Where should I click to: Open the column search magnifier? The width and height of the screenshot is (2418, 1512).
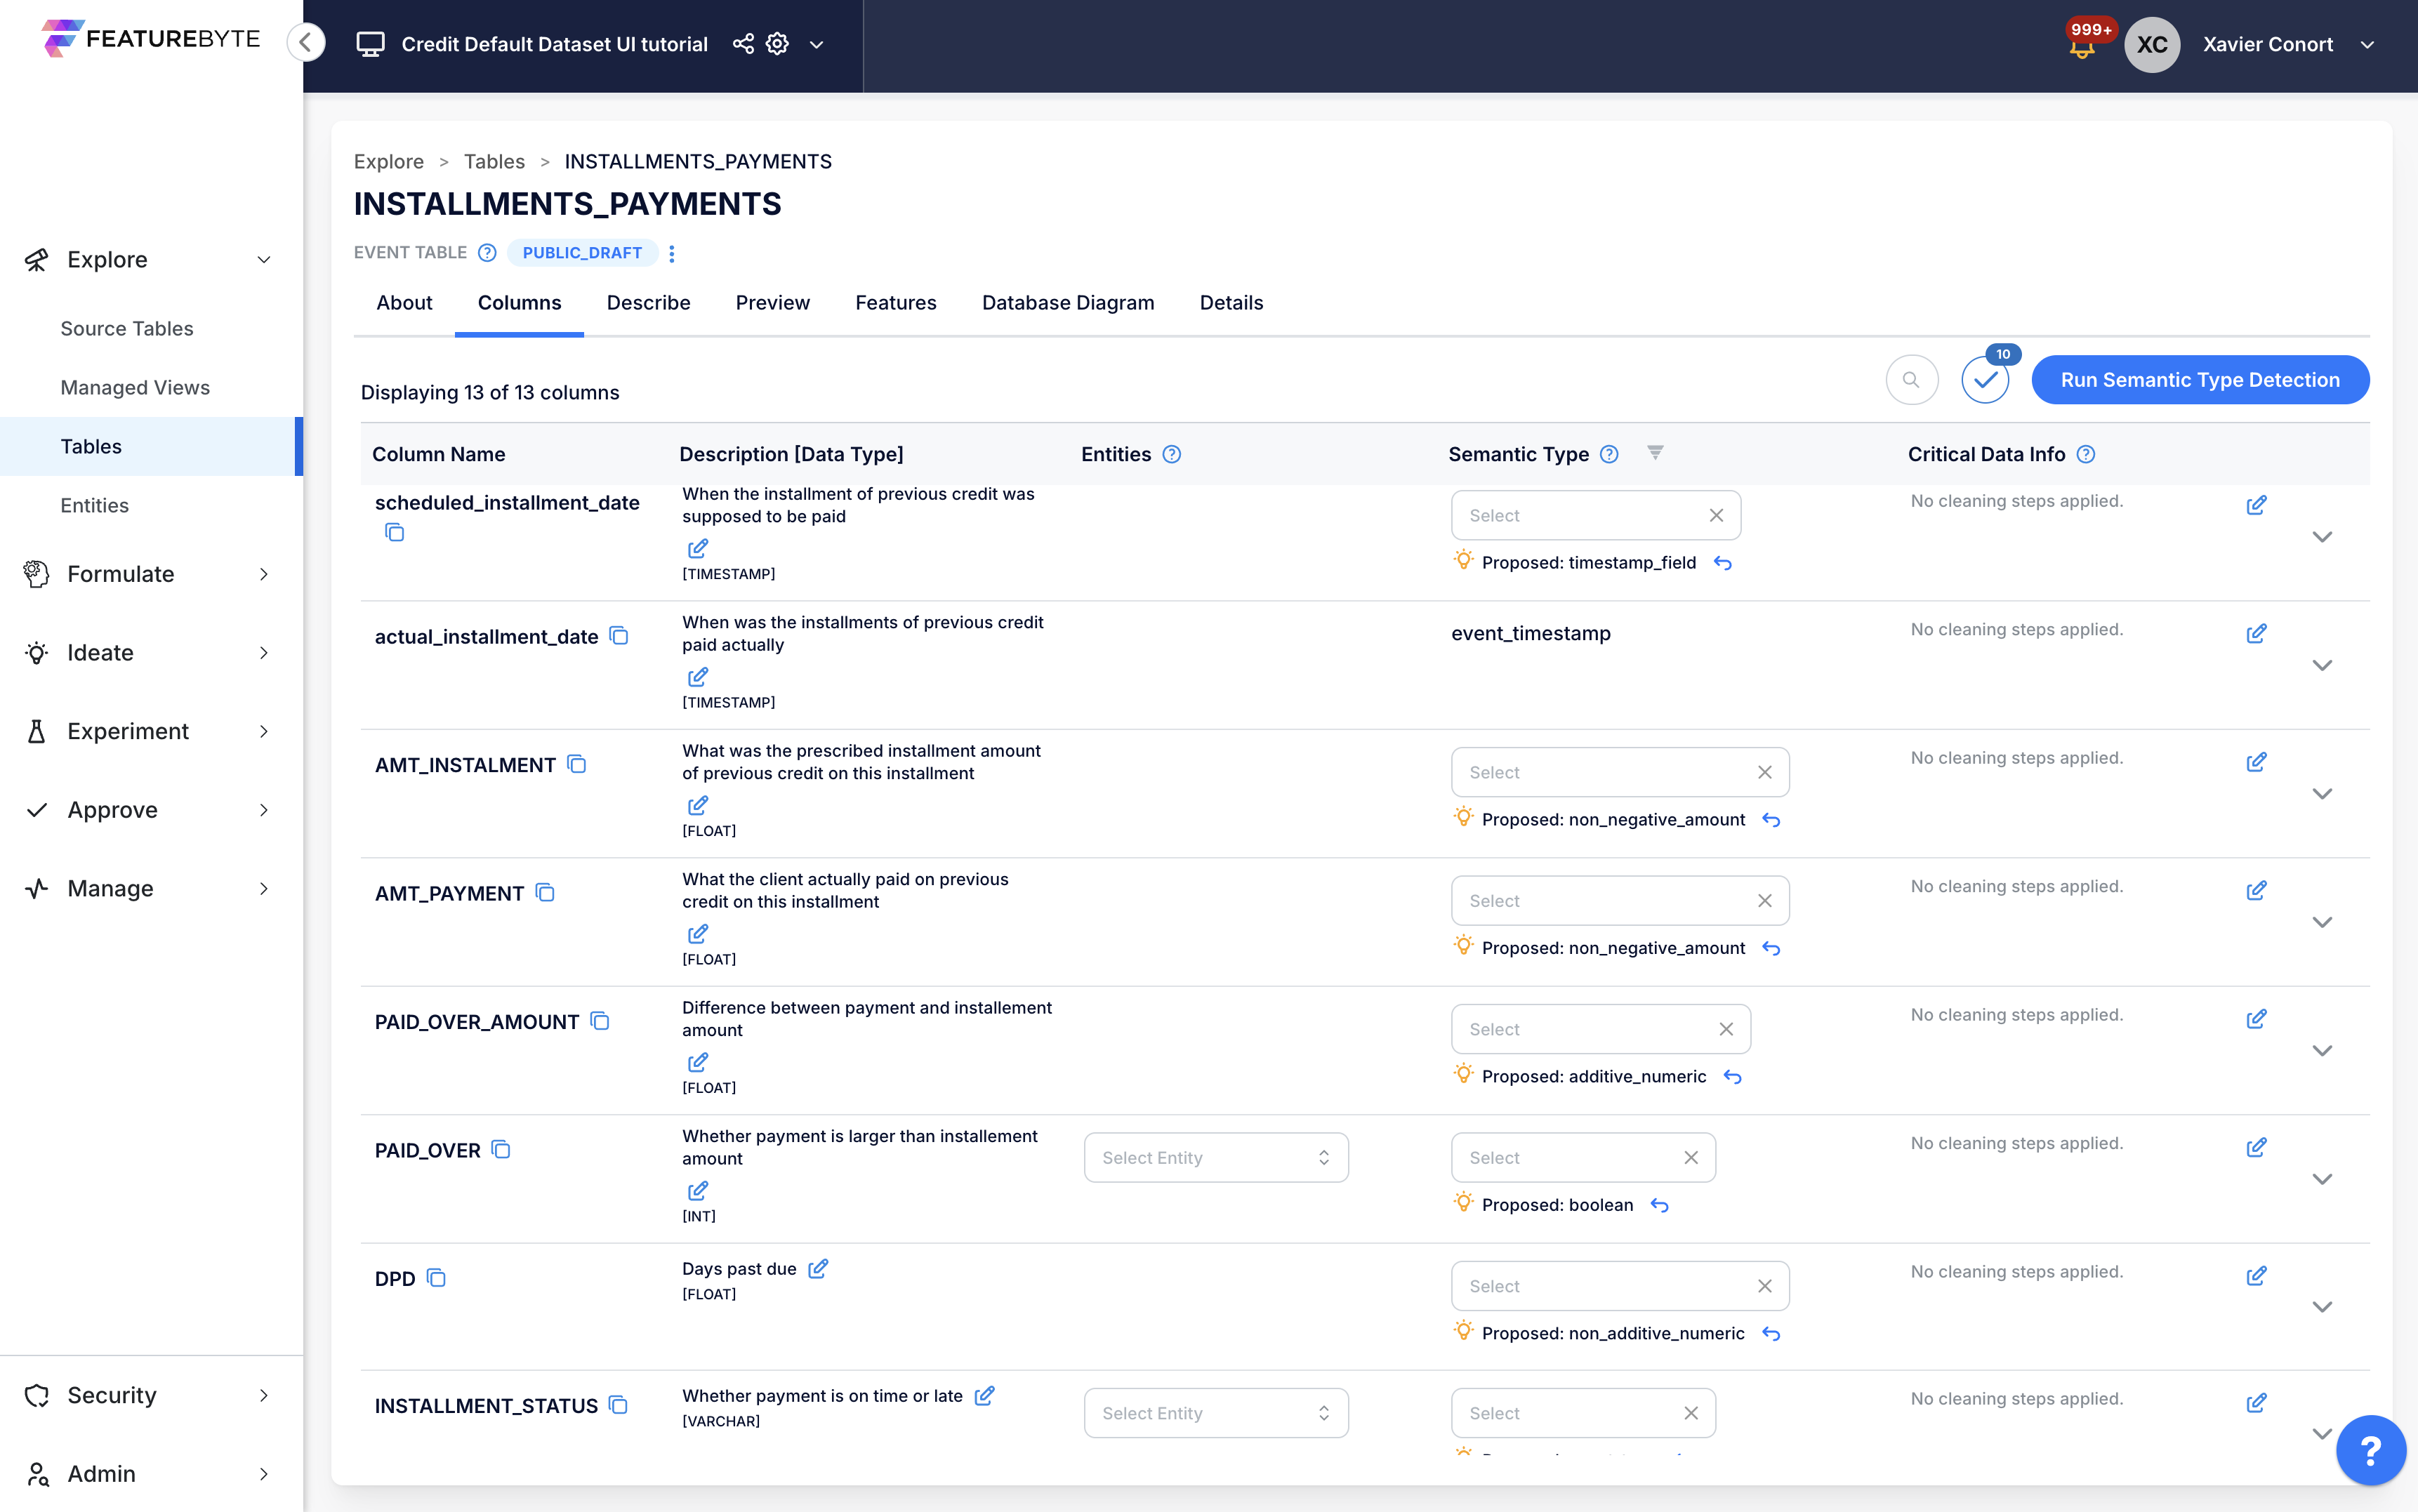tap(1911, 380)
